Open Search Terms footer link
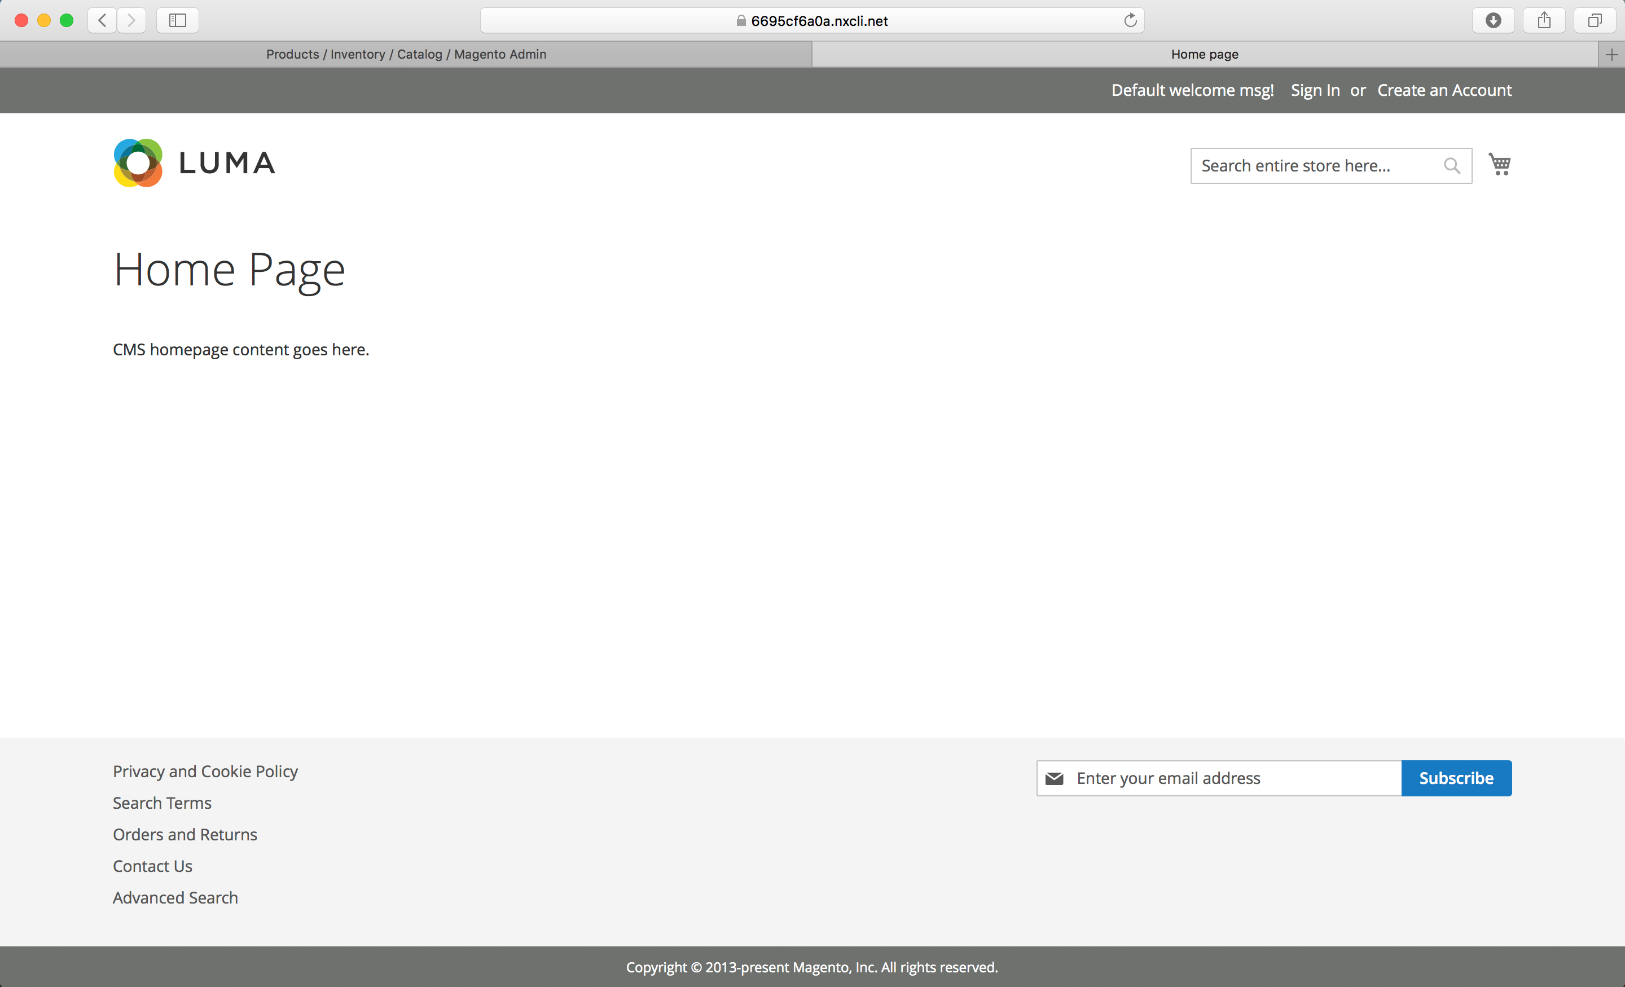The width and height of the screenshot is (1625, 987). pos(162,803)
